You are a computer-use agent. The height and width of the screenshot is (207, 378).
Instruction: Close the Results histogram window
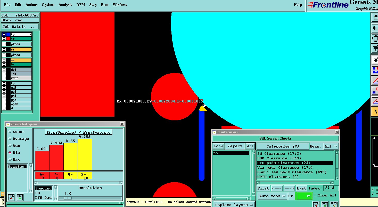[x=122, y=124]
